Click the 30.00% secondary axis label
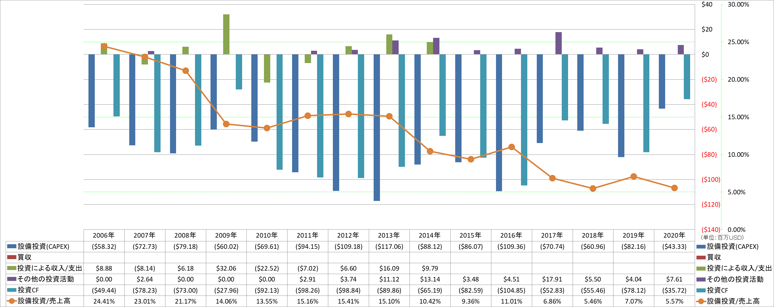 click(738, 4)
